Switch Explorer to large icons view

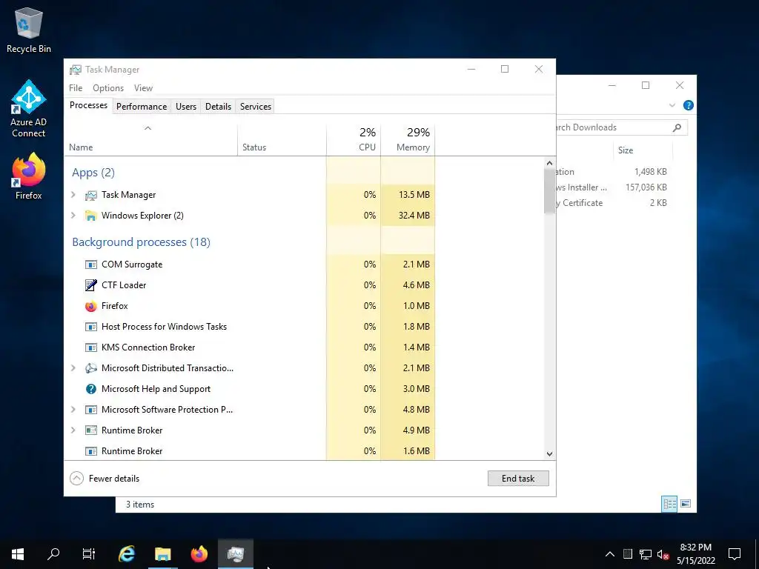tap(686, 504)
